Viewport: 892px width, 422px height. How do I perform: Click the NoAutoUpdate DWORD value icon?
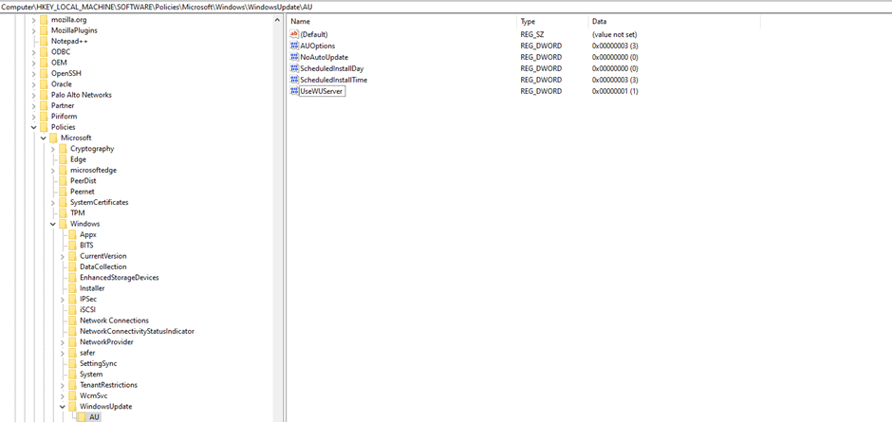point(294,57)
